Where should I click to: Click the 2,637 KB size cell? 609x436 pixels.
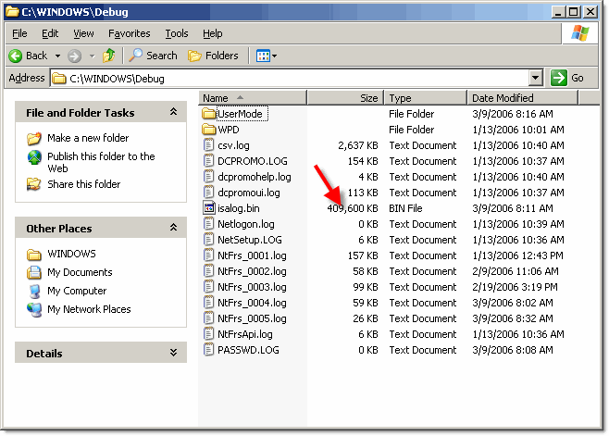tap(357, 145)
